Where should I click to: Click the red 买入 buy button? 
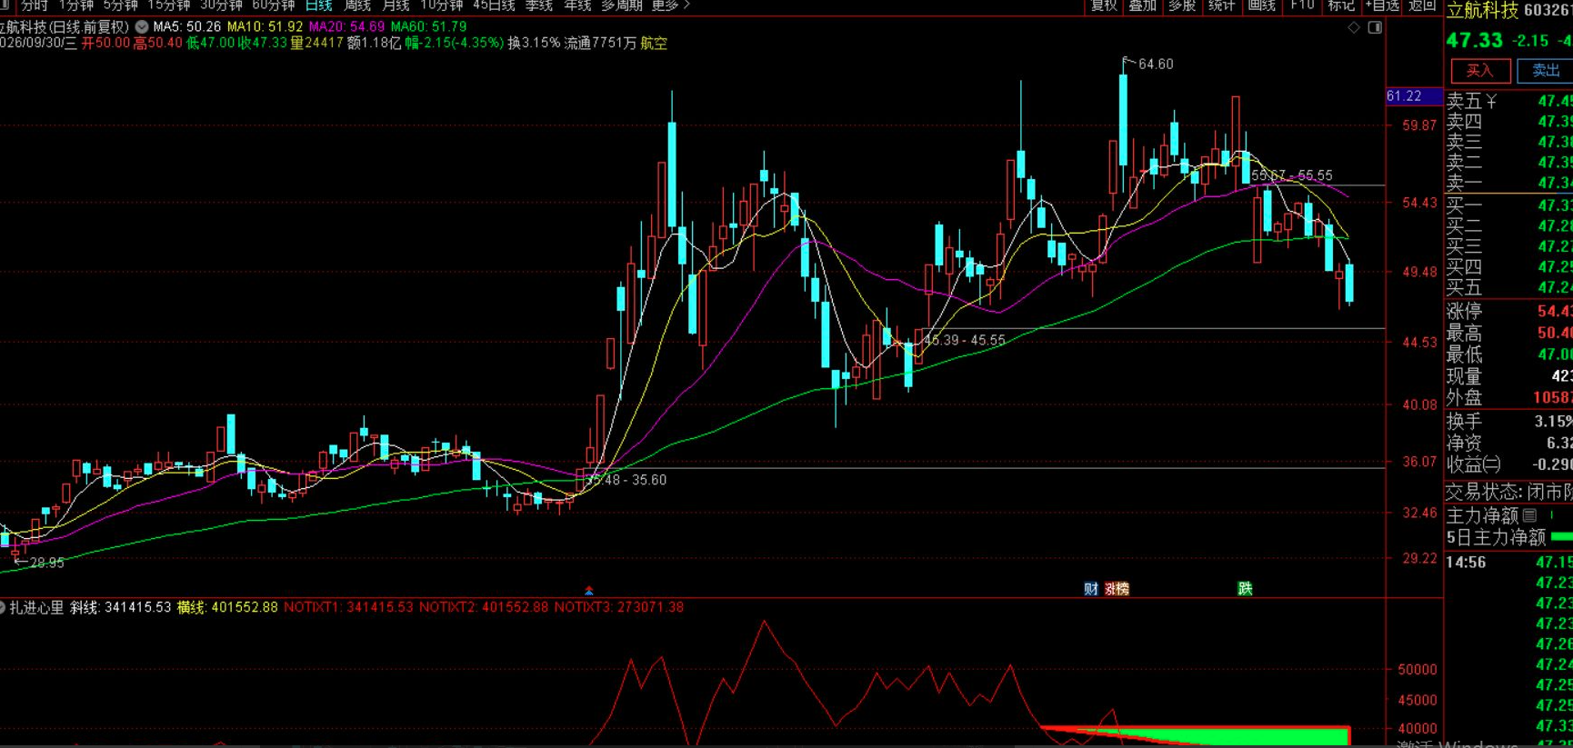tap(1479, 71)
